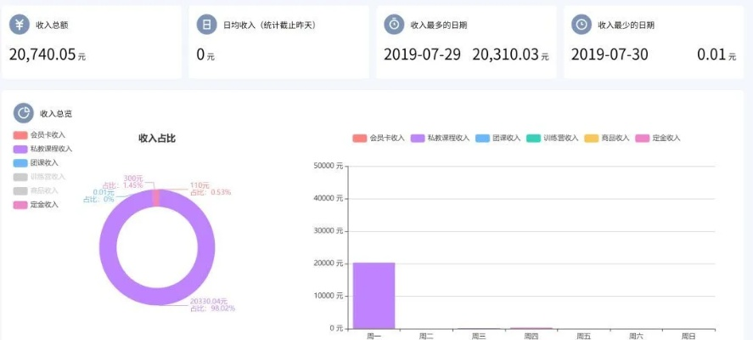Image resolution: width=753 pixels, height=340 pixels.
Task: Click the yen icon beside 收入总额
Action: (20, 25)
